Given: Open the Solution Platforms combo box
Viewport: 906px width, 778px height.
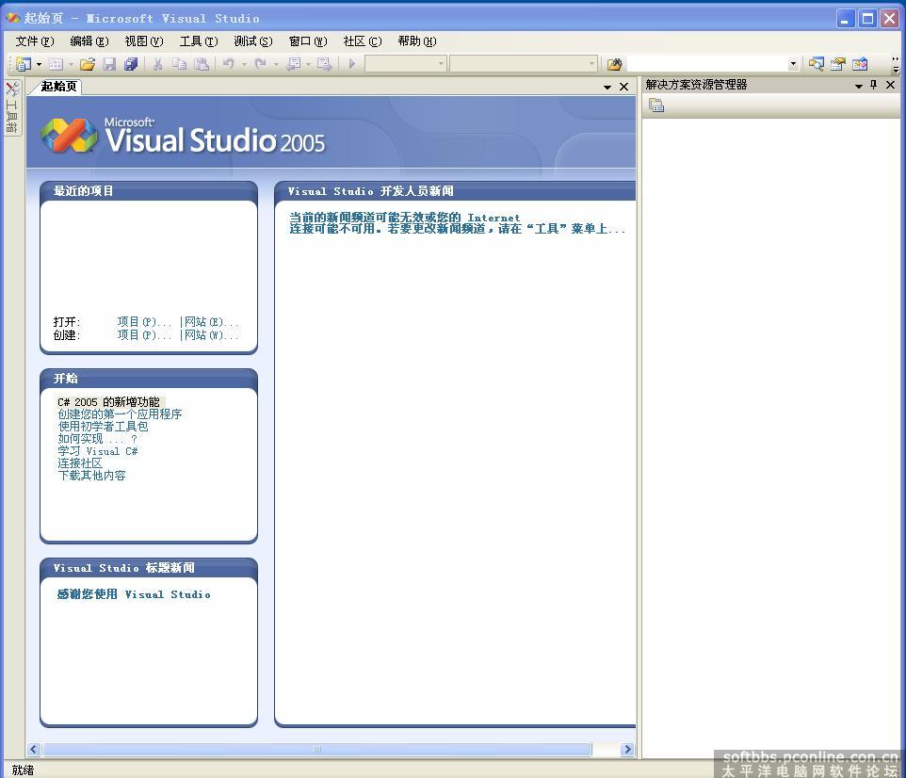Looking at the screenshot, I should click(523, 64).
